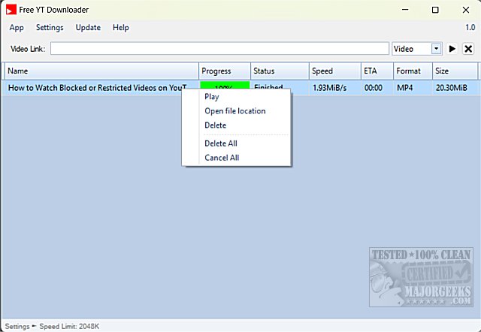The height and width of the screenshot is (332, 481).
Task: Click the green 100% progress bar
Action: [225, 85]
